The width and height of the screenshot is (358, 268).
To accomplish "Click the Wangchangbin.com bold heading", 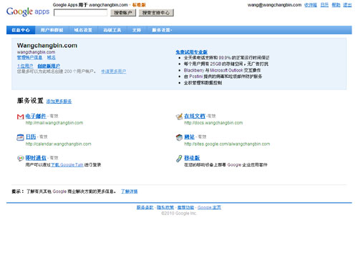I will click(x=47, y=46).
